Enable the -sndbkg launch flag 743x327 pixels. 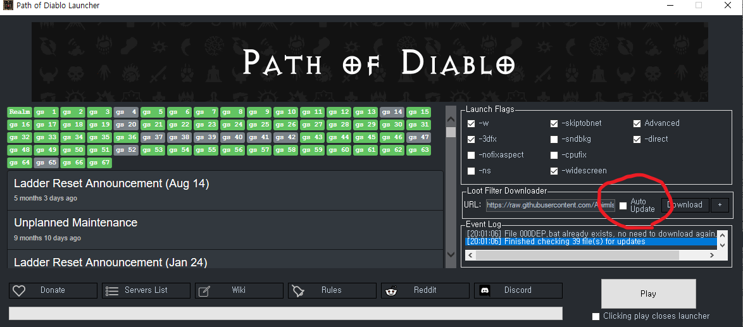554,140
